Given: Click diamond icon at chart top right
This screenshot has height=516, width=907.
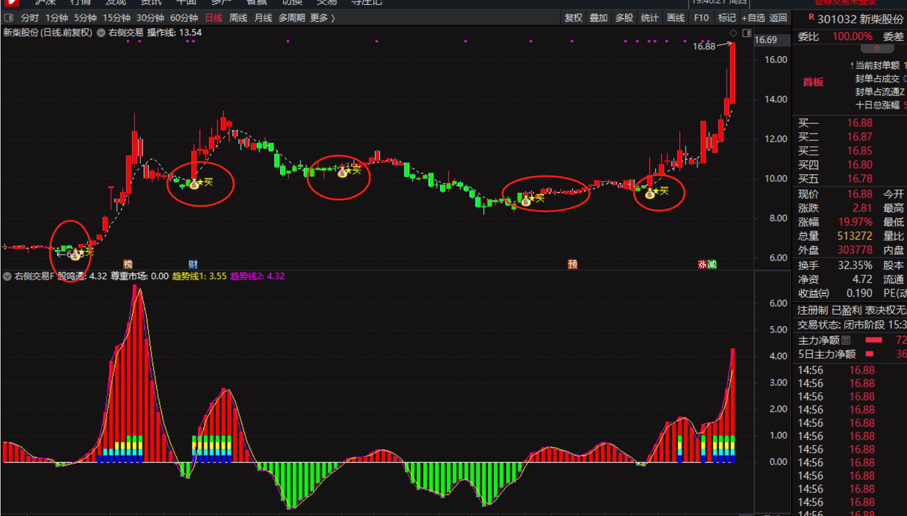Looking at the screenshot, I should pyautogui.click(x=733, y=33).
